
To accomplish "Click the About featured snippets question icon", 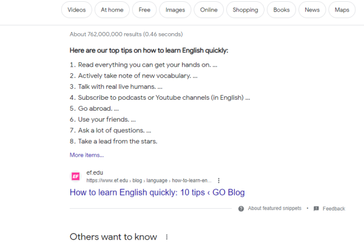I will tap(241, 209).
